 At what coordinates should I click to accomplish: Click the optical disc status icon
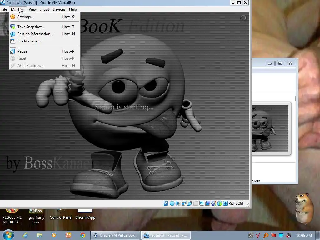pos(172,203)
